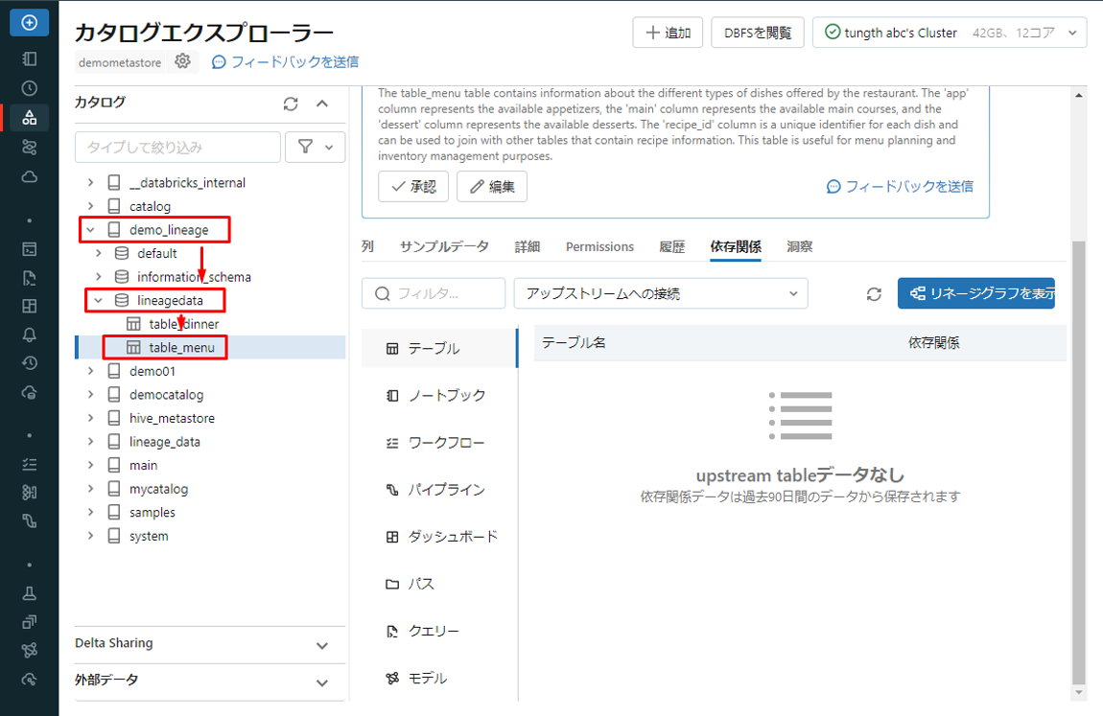Select the table_dinner table in tree

pyautogui.click(x=183, y=324)
